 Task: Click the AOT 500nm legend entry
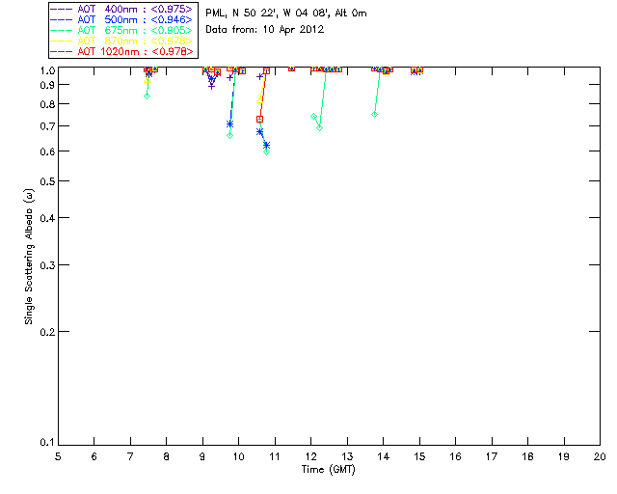click(x=121, y=19)
